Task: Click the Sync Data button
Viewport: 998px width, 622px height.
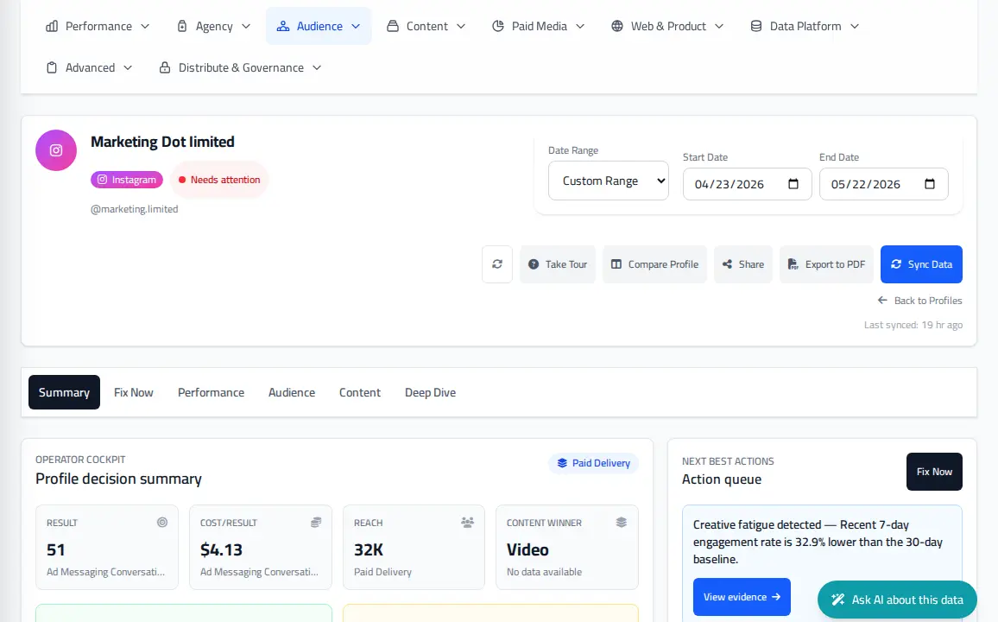Action: (x=921, y=264)
